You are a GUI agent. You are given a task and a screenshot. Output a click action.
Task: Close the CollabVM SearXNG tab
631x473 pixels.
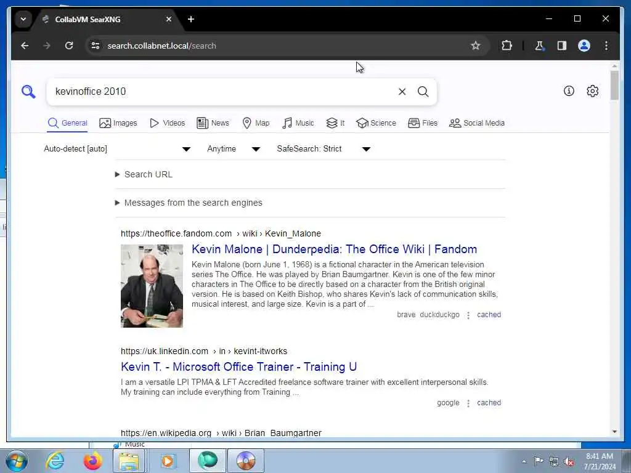point(169,19)
